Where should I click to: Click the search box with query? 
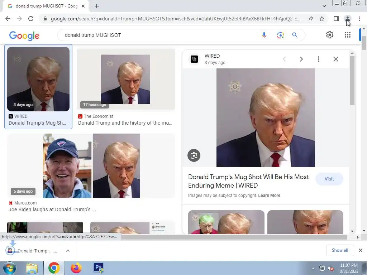click(x=159, y=35)
